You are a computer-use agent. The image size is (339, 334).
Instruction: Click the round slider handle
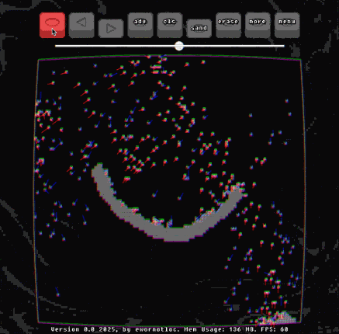point(179,46)
